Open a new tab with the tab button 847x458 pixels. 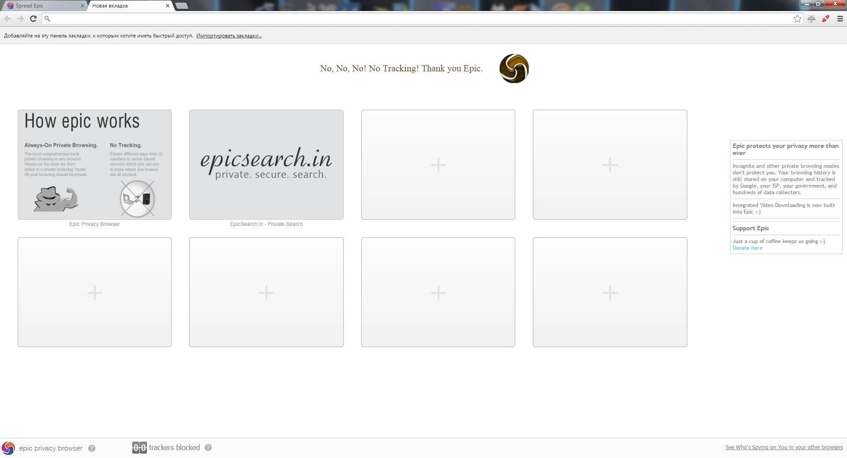click(x=181, y=6)
